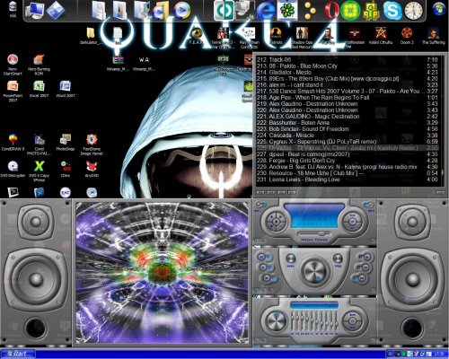The width and height of the screenshot is (449, 359).
Task: Select '213. 08 - Pakito - Blue Moon City'
Action: click(x=348, y=66)
